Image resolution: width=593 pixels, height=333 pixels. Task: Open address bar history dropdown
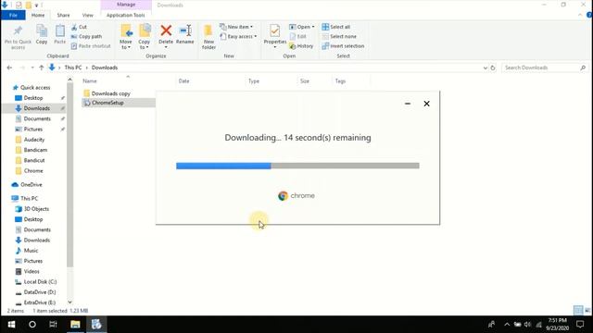(x=486, y=68)
